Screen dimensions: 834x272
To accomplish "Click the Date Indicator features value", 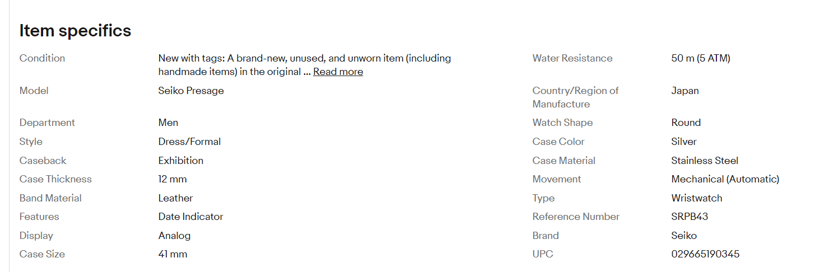I will (x=190, y=217).
